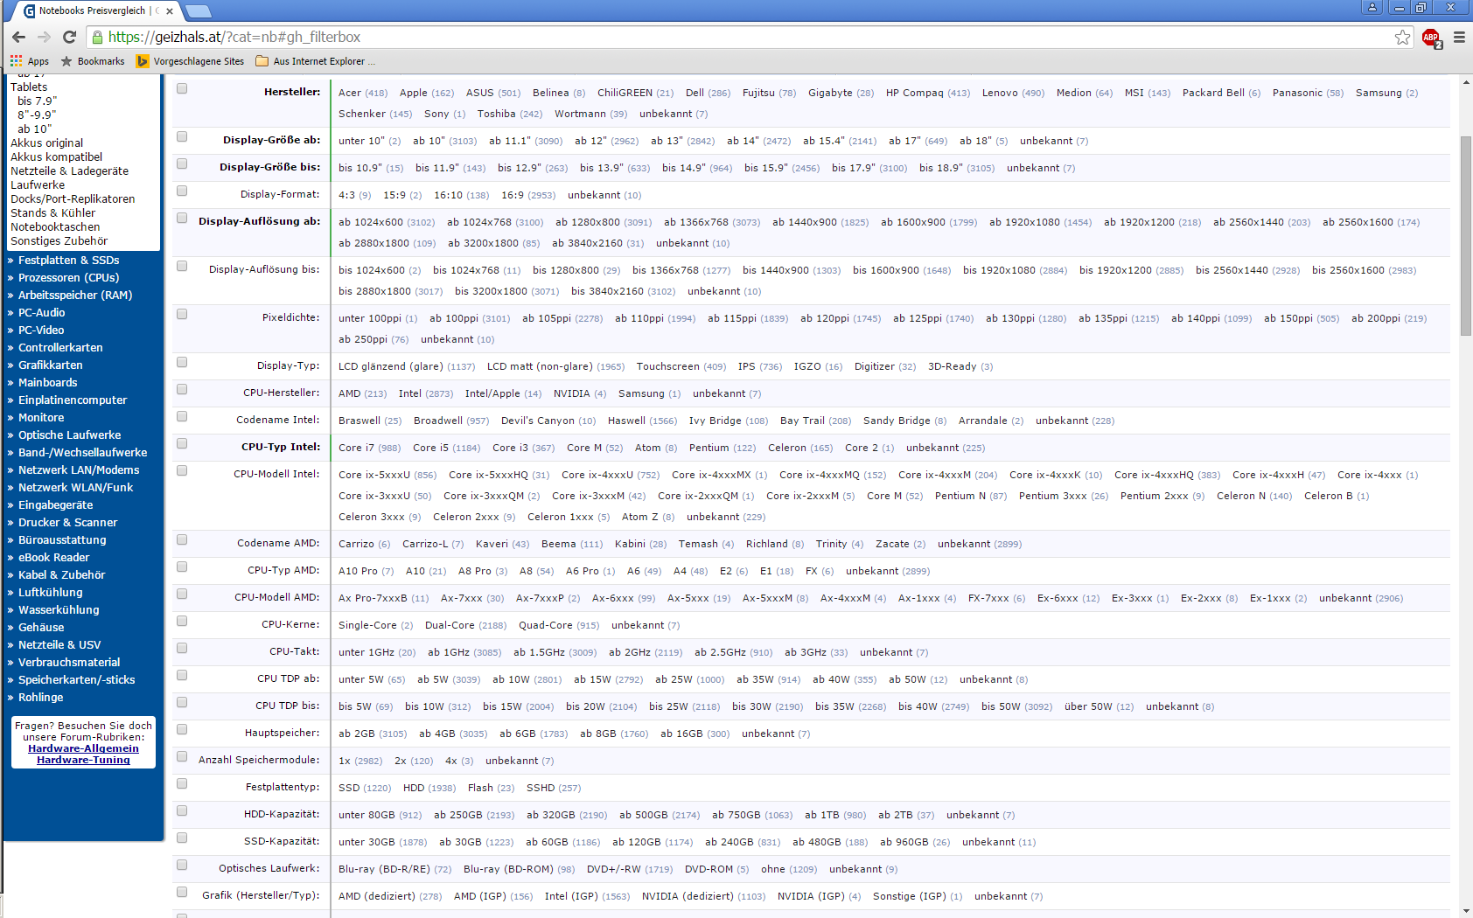Open Vorgeschlagene Sites bookmark
This screenshot has width=1473, height=918.
pos(190,61)
